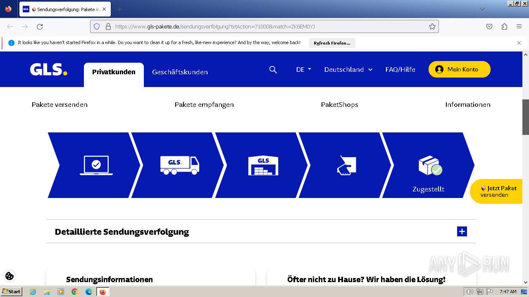Click the GLS logo

tap(48, 69)
